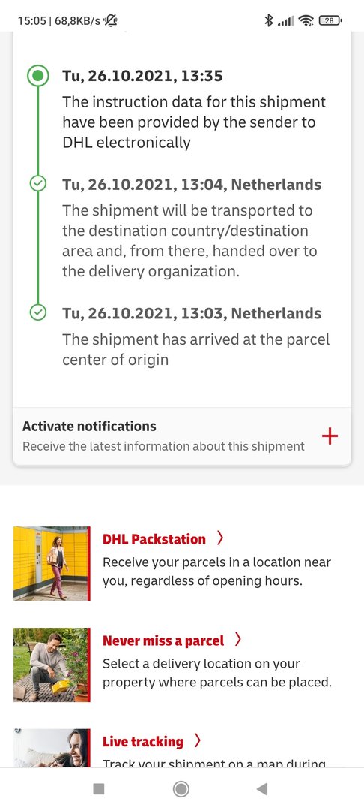Expand the Activate notifications section
Screen dimensions: 364x811
pyautogui.click(x=182, y=436)
